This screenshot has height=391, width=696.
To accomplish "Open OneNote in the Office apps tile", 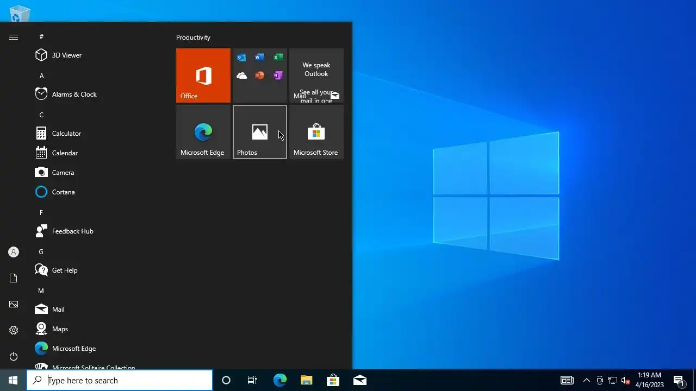I will click(278, 75).
